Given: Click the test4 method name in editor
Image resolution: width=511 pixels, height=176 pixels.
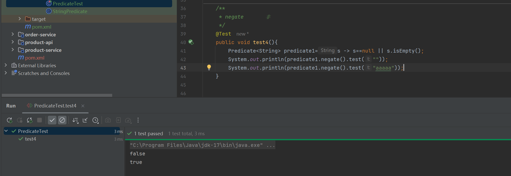Looking at the screenshot, I should click(261, 42).
